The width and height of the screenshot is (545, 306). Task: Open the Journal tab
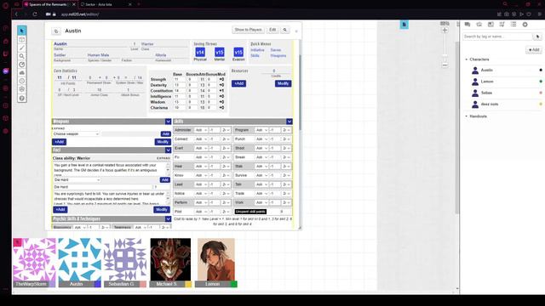click(490, 25)
